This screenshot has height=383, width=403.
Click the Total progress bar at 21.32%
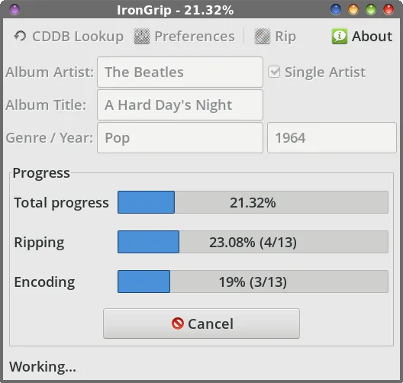point(253,202)
